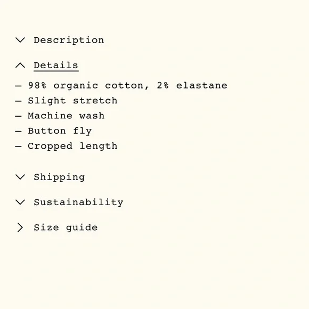Collapse Details using the up chevron
The height and width of the screenshot is (309, 309).
click(x=20, y=66)
